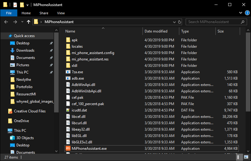Refresh the MiPhoneAssistant folder view
The height and width of the screenshot is (161, 251).
[180, 22]
